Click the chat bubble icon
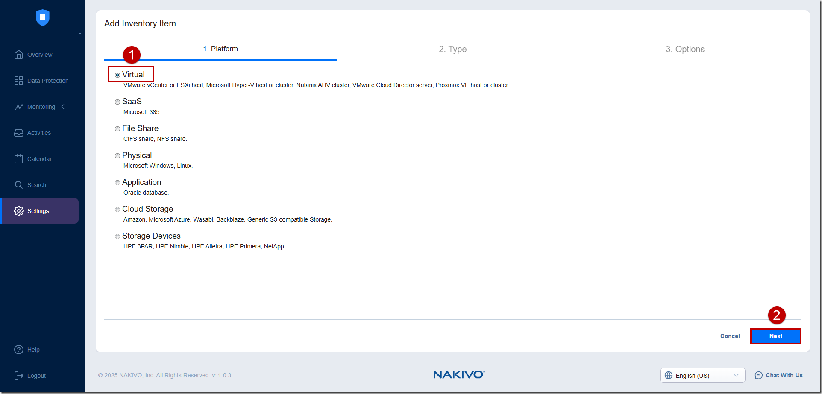This screenshot has height=394, width=822. click(x=759, y=375)
